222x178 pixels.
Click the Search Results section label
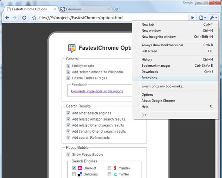pos(78,106)
